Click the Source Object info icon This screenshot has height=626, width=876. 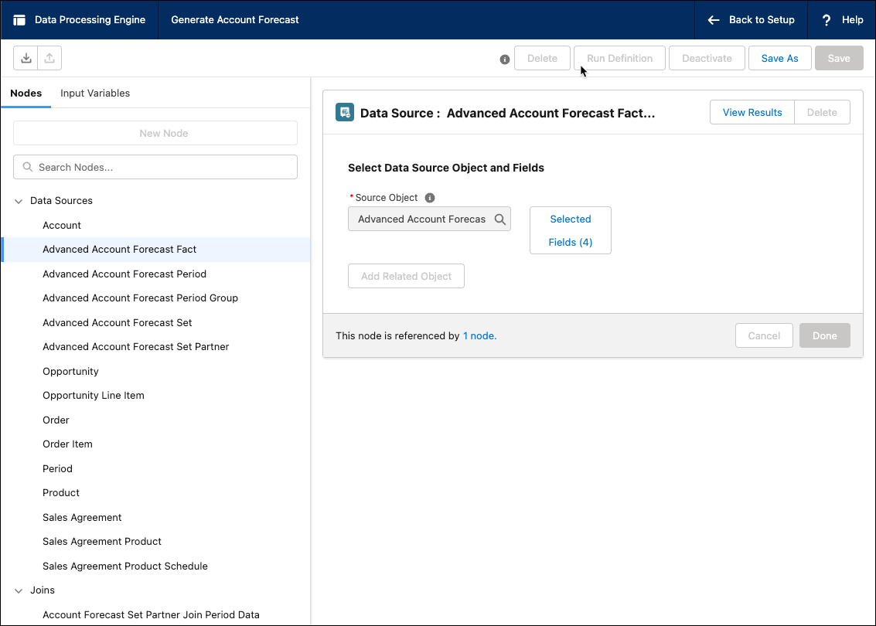point(430,198)
